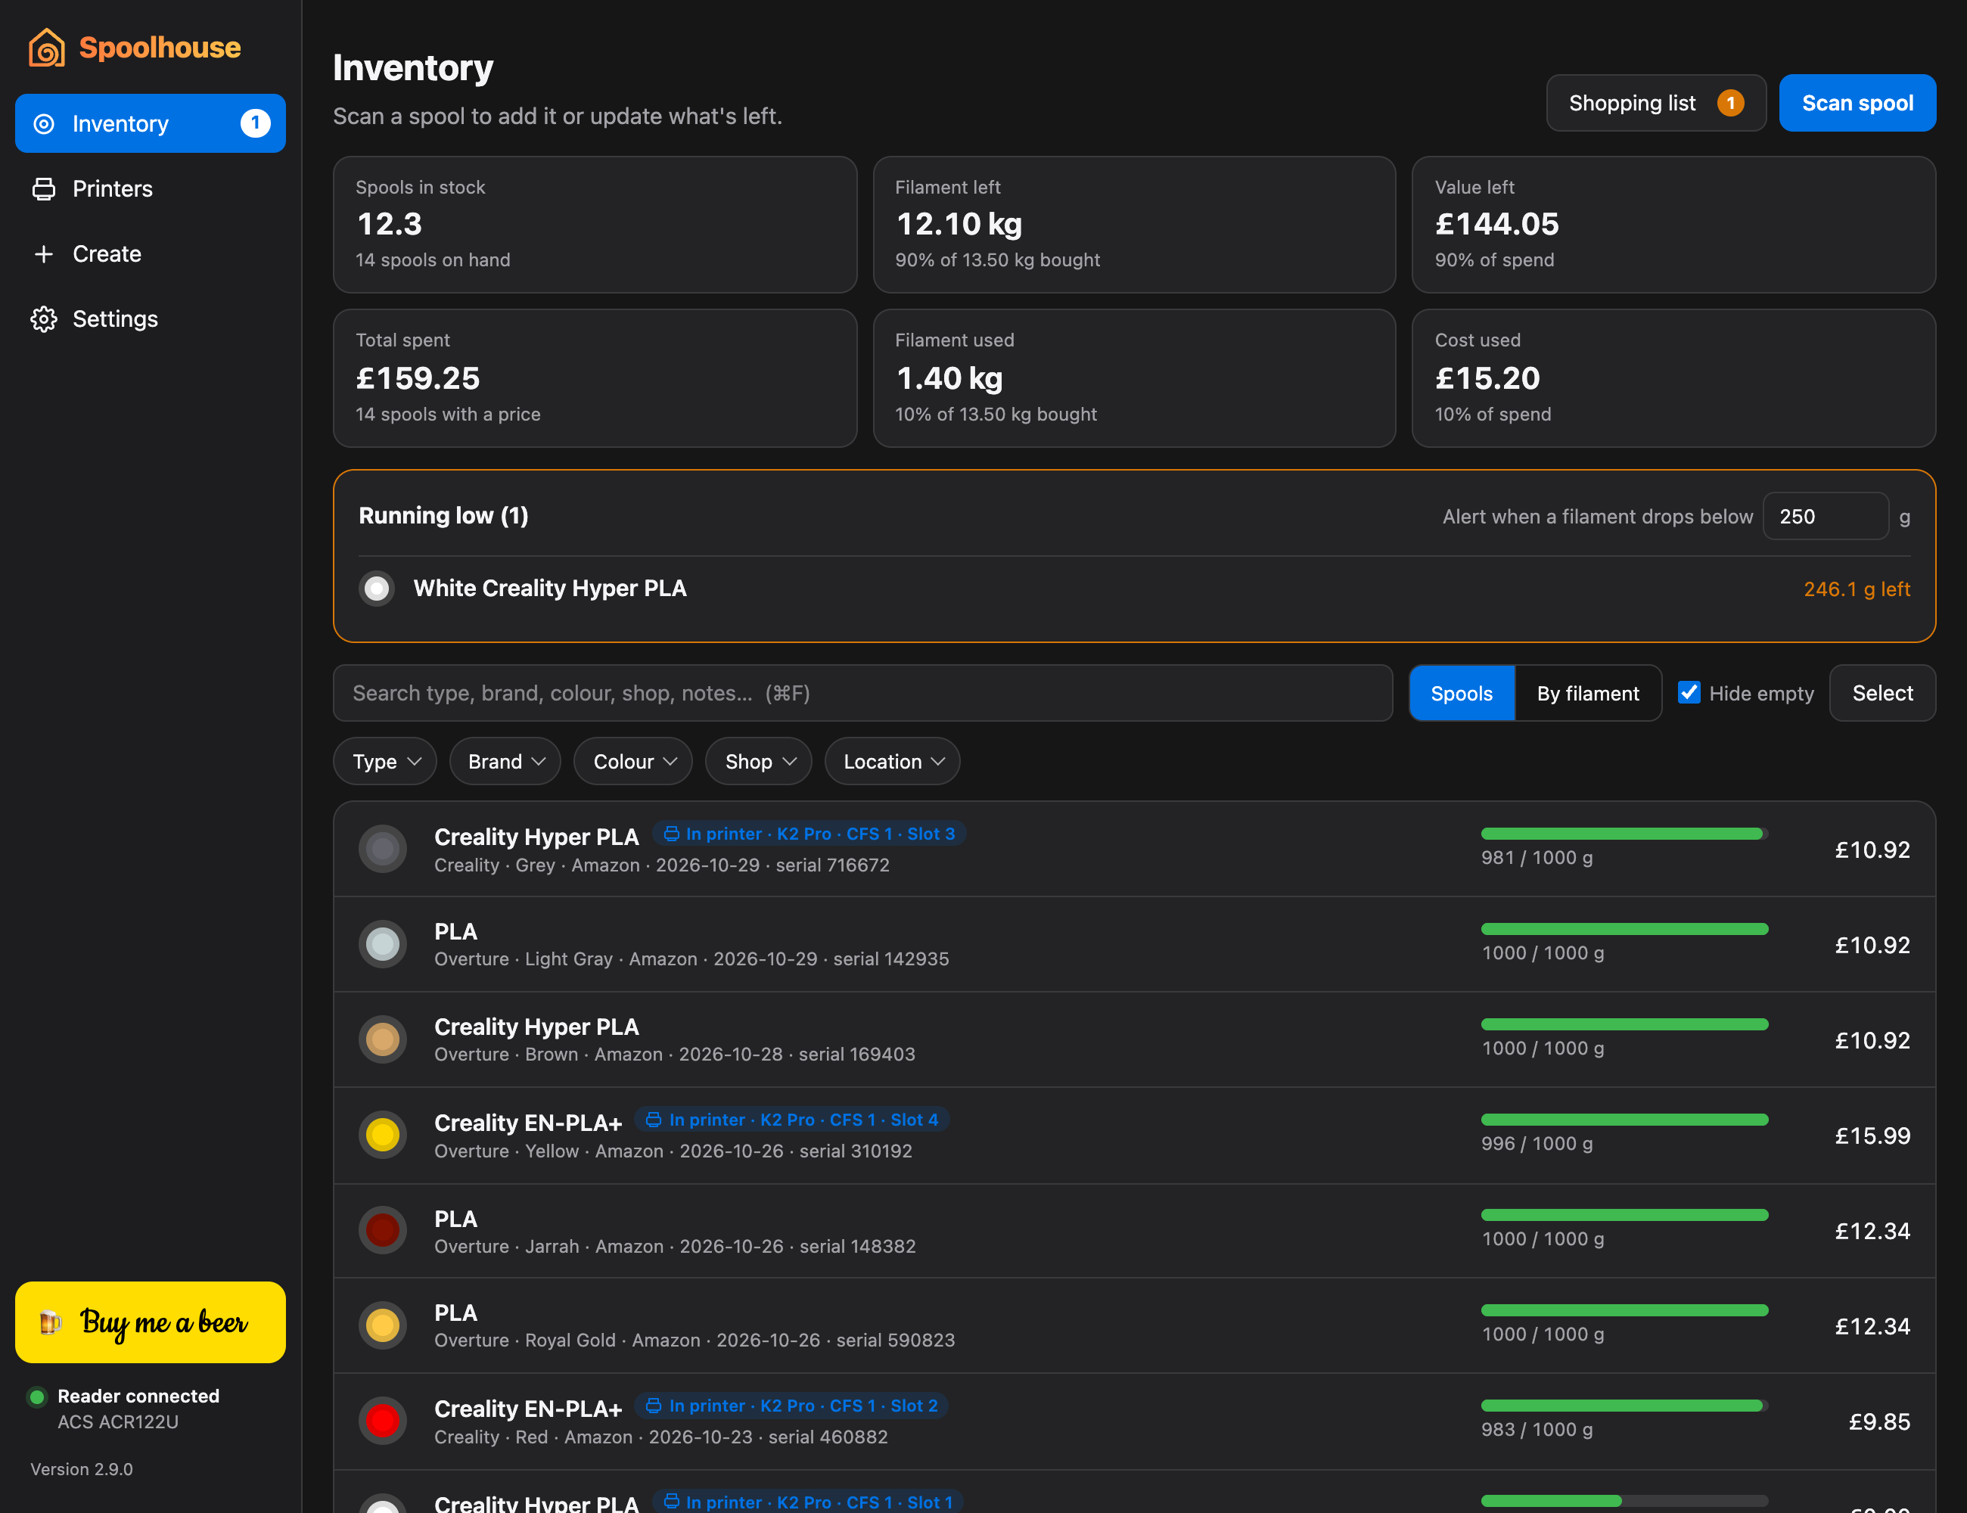Switch to the By filament view
The height and width of the screenshot is (1513, 1967).
pos(1588,694)
